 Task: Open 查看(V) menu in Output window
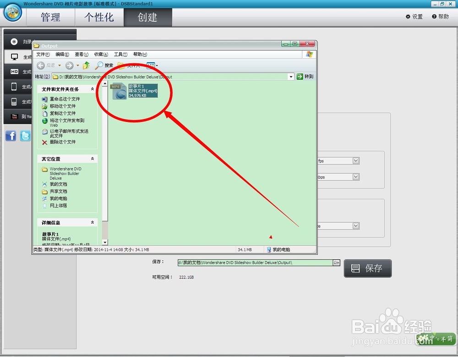coord(82,55)
